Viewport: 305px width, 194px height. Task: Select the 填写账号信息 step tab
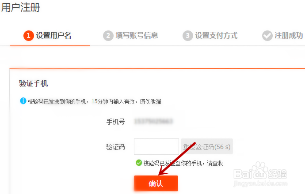pyautogui.click(x=130, y=36)
